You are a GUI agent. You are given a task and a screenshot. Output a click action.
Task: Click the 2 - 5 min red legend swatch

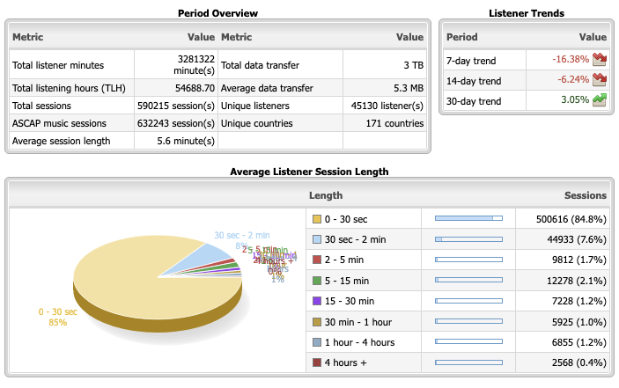317,260
